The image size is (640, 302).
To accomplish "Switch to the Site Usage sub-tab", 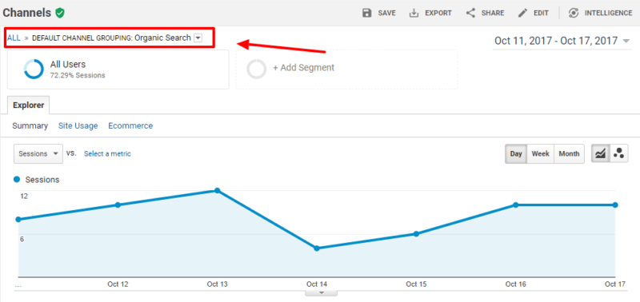I will [x=78, y=126].
